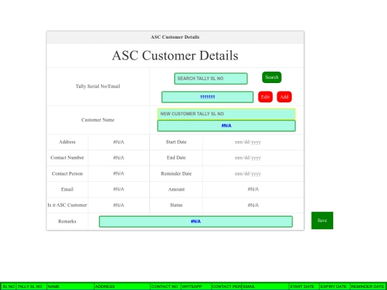Click the Address #N/A value
Image resolution: width=387 pixels, height=290 pixels.
119,142
